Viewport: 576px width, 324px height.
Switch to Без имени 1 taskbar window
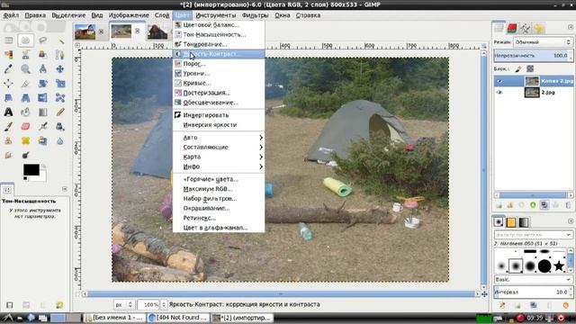coord(114,318)
